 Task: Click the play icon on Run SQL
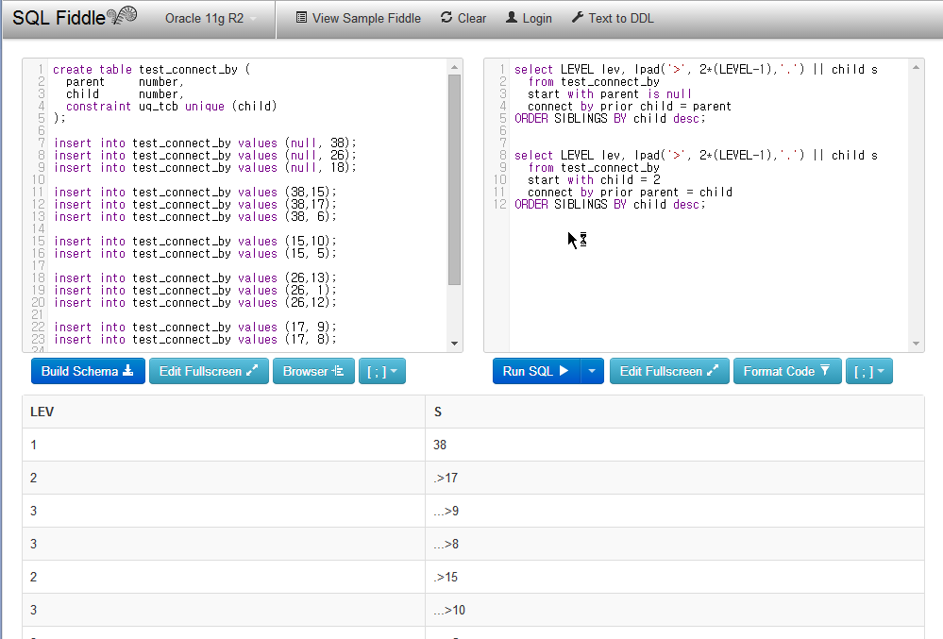pos(565,371)
